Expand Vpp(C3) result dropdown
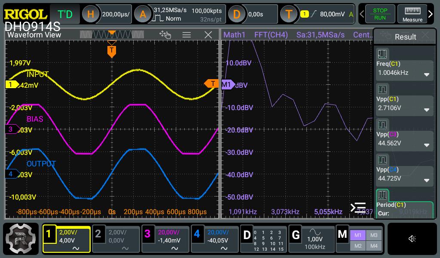 427,145
